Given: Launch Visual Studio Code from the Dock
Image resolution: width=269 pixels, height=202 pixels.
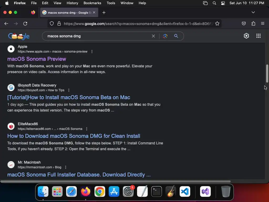Looking at the screenshot, I should click(x=185, y=191).
